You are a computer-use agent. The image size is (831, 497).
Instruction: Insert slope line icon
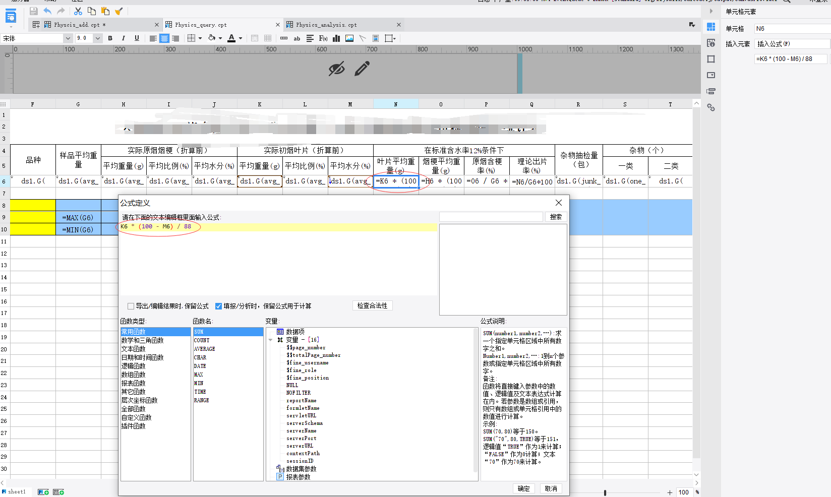(363, 38)
